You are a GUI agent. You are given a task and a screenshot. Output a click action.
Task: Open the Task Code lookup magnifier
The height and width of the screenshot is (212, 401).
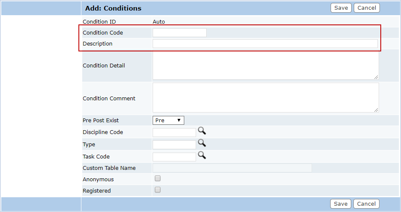pyautogui.click(x=202, y=155)
